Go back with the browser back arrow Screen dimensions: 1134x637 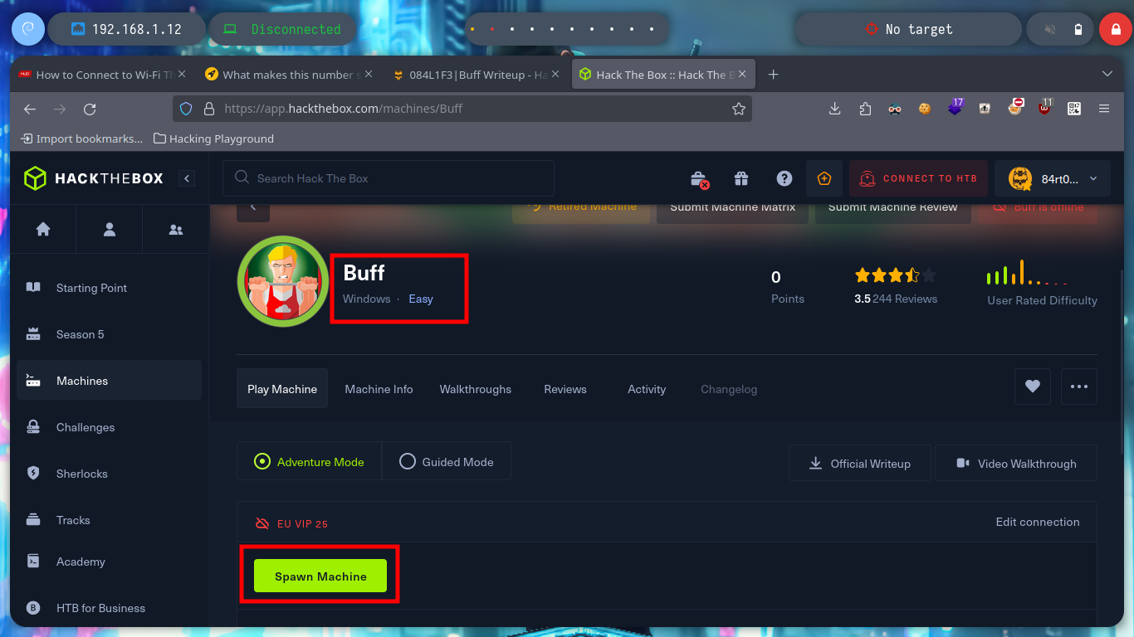point(30,109)
